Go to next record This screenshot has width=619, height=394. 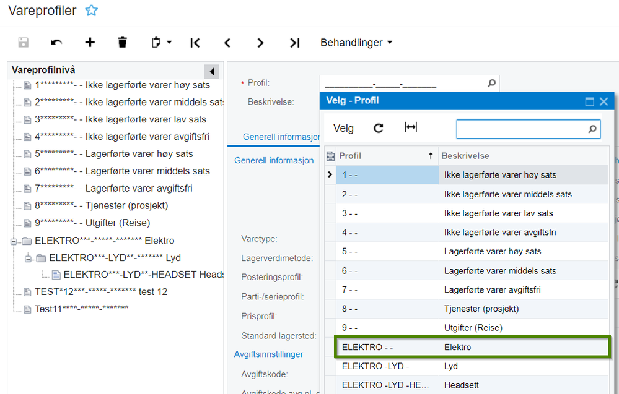260,43
